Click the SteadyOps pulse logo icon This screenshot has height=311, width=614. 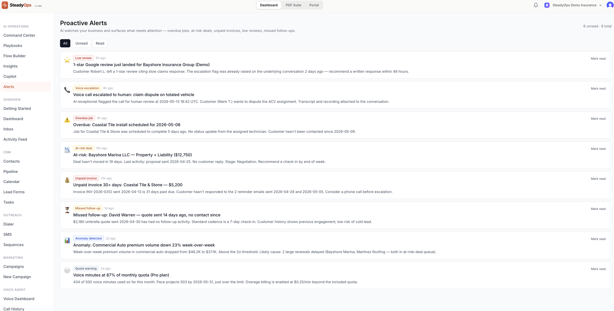5,5
